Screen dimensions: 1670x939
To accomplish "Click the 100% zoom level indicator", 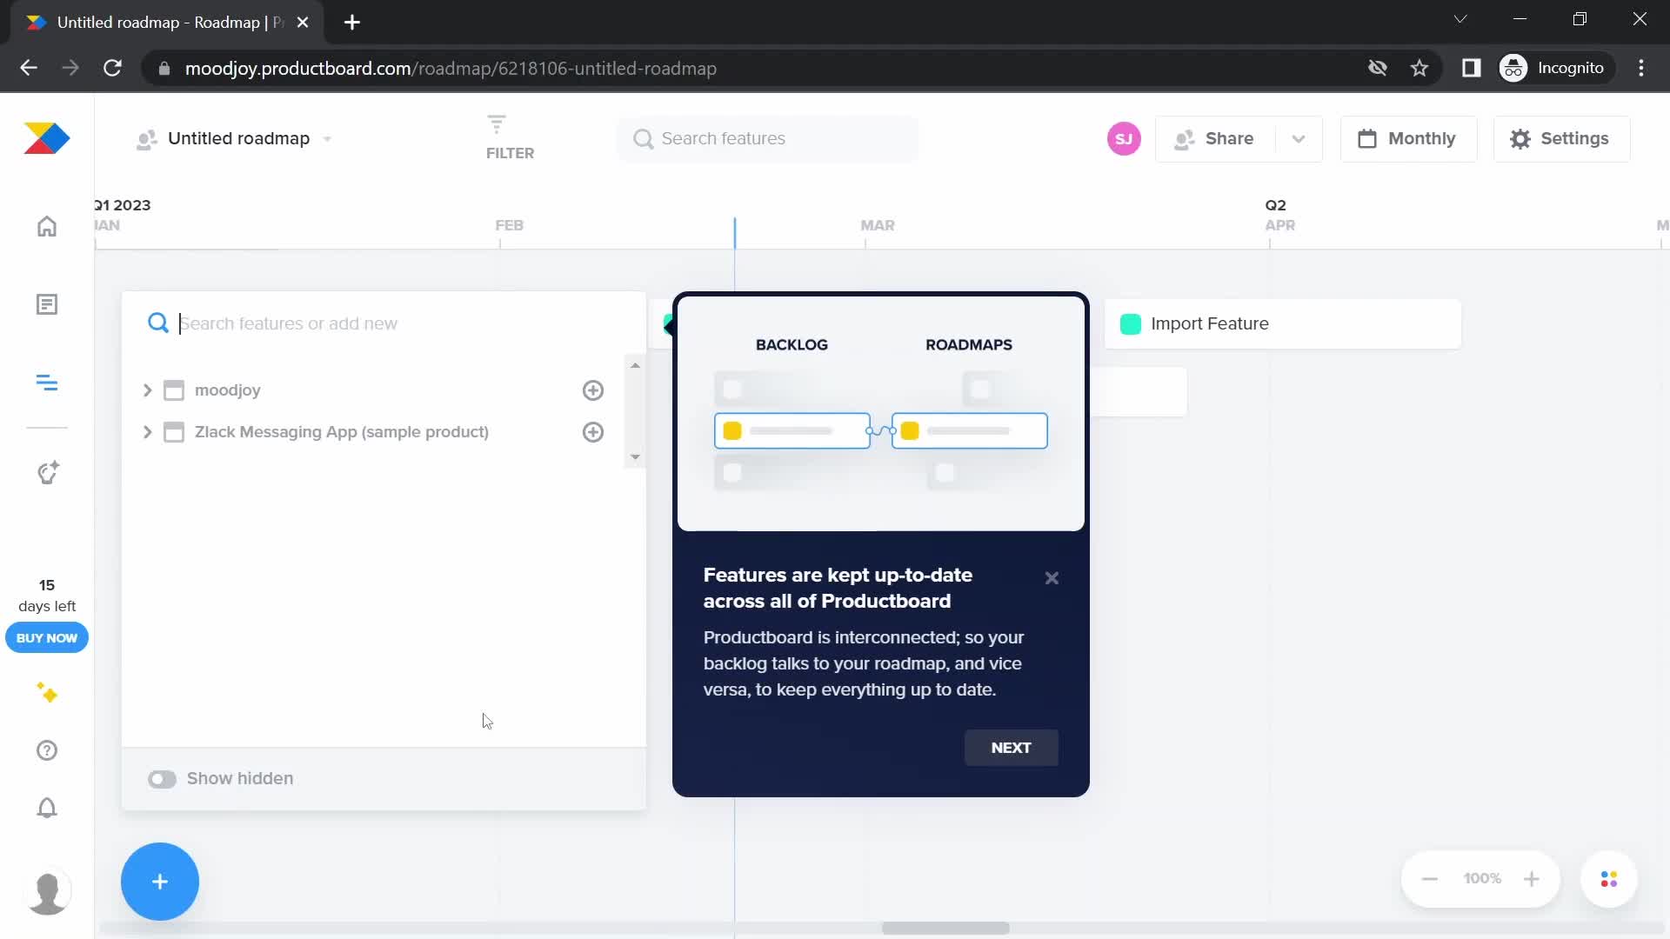I will tap(1482, 879).
